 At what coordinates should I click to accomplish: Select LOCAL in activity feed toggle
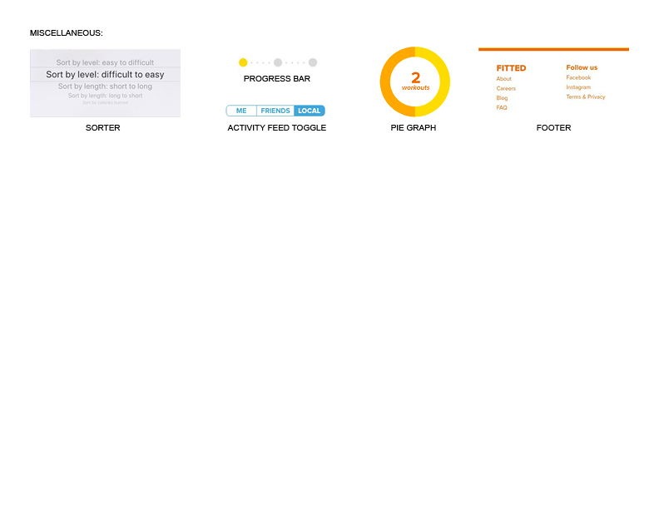[x=310, y=111]
